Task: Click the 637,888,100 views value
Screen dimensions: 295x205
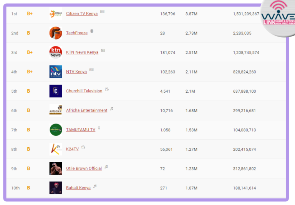Action: click(x=244, y=91)
